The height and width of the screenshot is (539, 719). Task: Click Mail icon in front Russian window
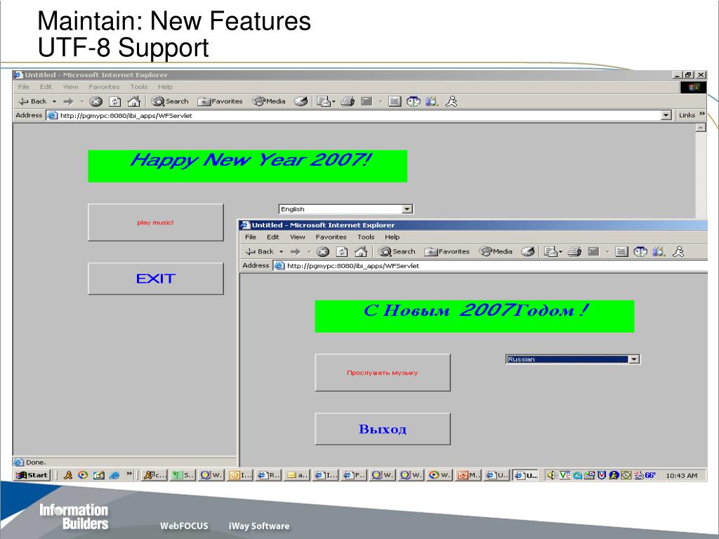coord(550,252)
